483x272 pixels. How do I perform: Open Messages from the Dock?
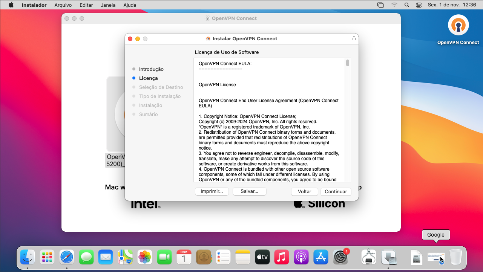[86, 257]
